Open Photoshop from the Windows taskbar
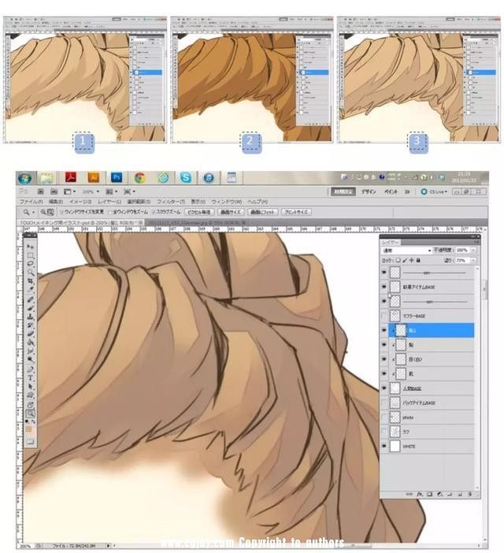 click(x=117, y=177)
